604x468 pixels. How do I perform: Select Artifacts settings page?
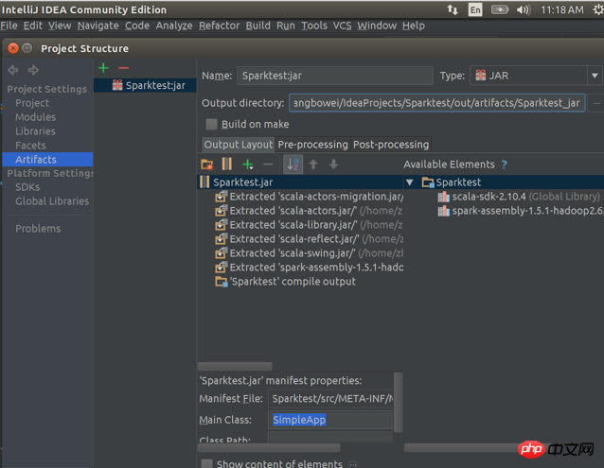point(47,160)
